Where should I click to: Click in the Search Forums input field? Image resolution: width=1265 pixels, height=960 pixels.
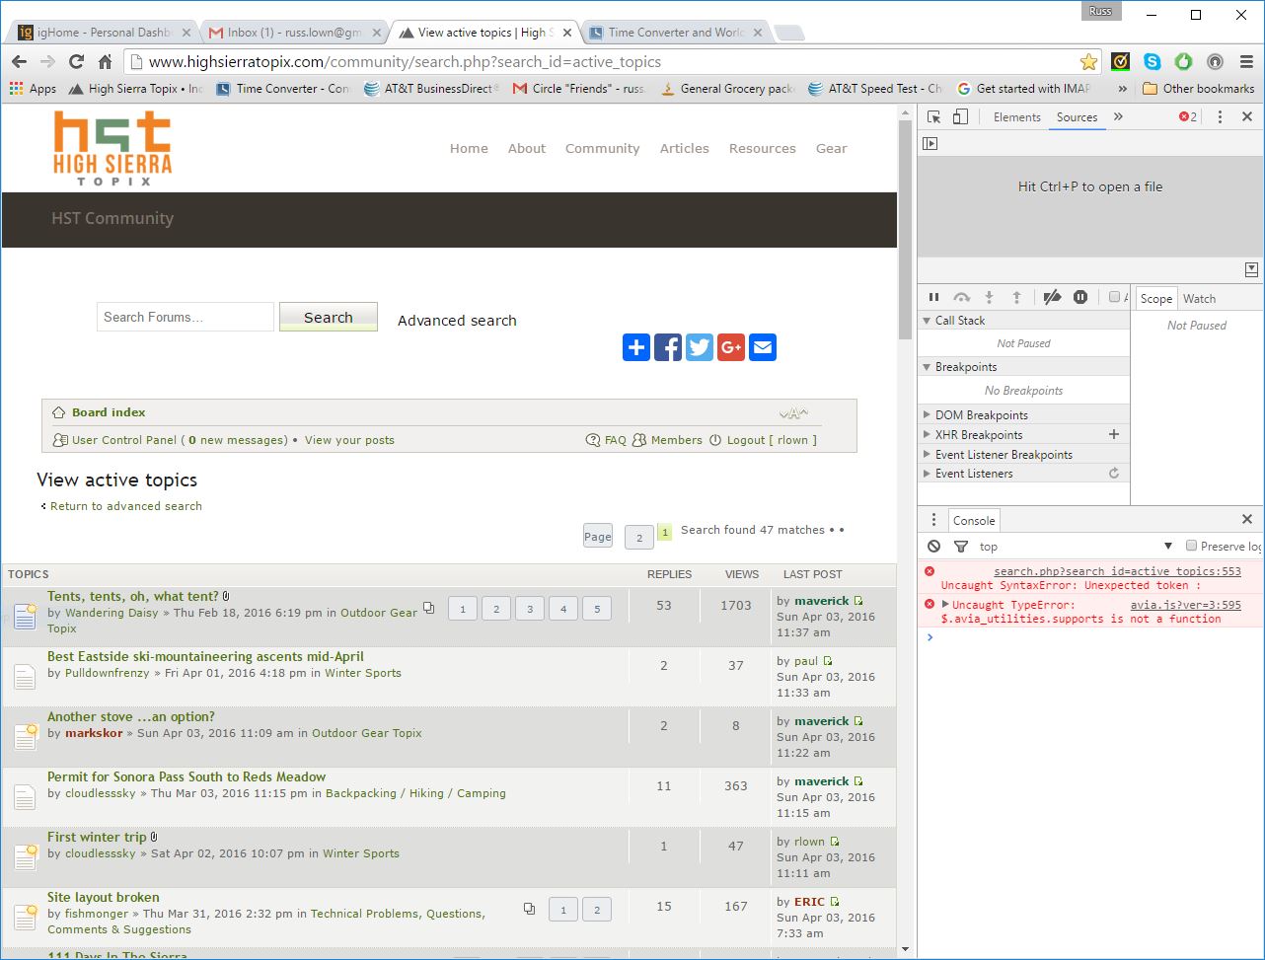coord(186,317)
